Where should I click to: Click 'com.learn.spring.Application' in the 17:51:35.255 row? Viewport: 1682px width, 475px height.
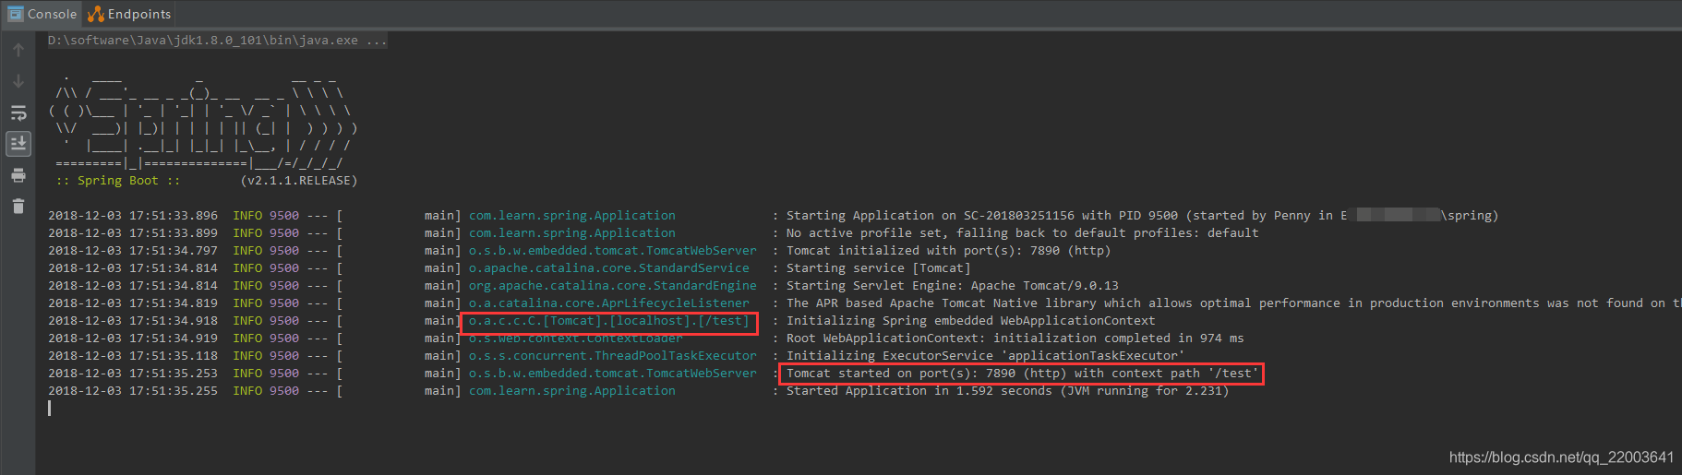(572, 391)
